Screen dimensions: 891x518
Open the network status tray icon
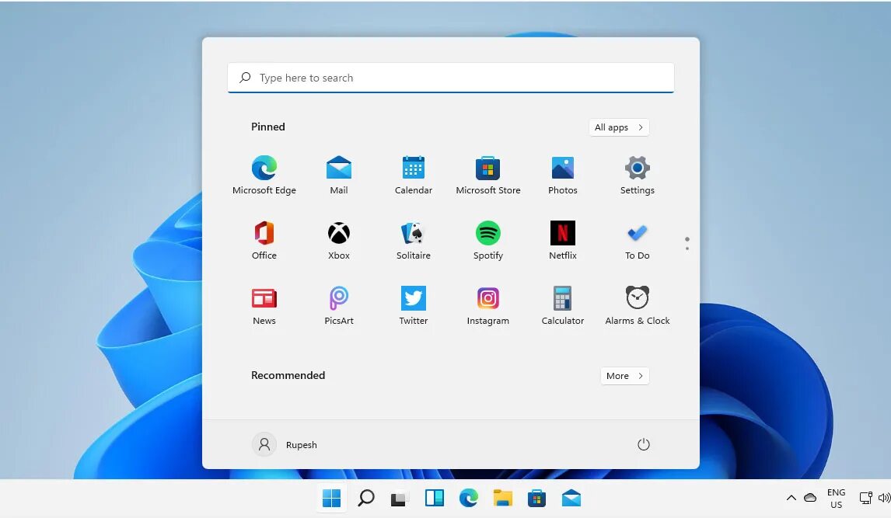(865, 498)
